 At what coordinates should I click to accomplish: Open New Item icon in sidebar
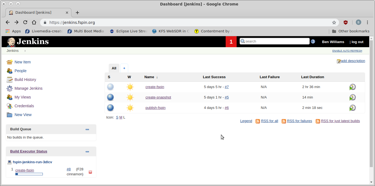click(x=10, y=62)
